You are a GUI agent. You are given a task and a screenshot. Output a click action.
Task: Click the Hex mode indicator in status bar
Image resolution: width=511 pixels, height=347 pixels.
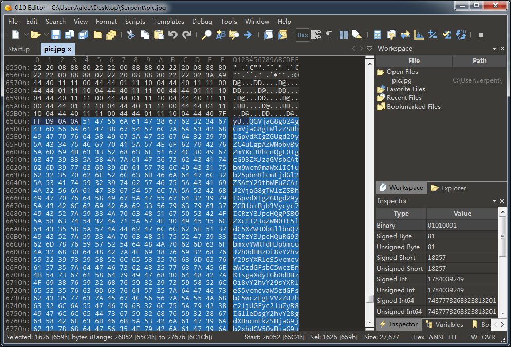coord(419,337)
